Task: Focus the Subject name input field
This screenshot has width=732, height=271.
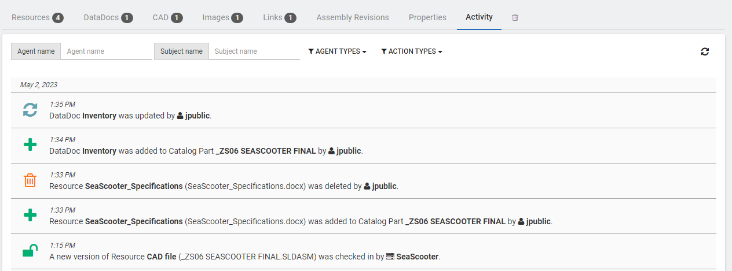Action: click(254, 51)
